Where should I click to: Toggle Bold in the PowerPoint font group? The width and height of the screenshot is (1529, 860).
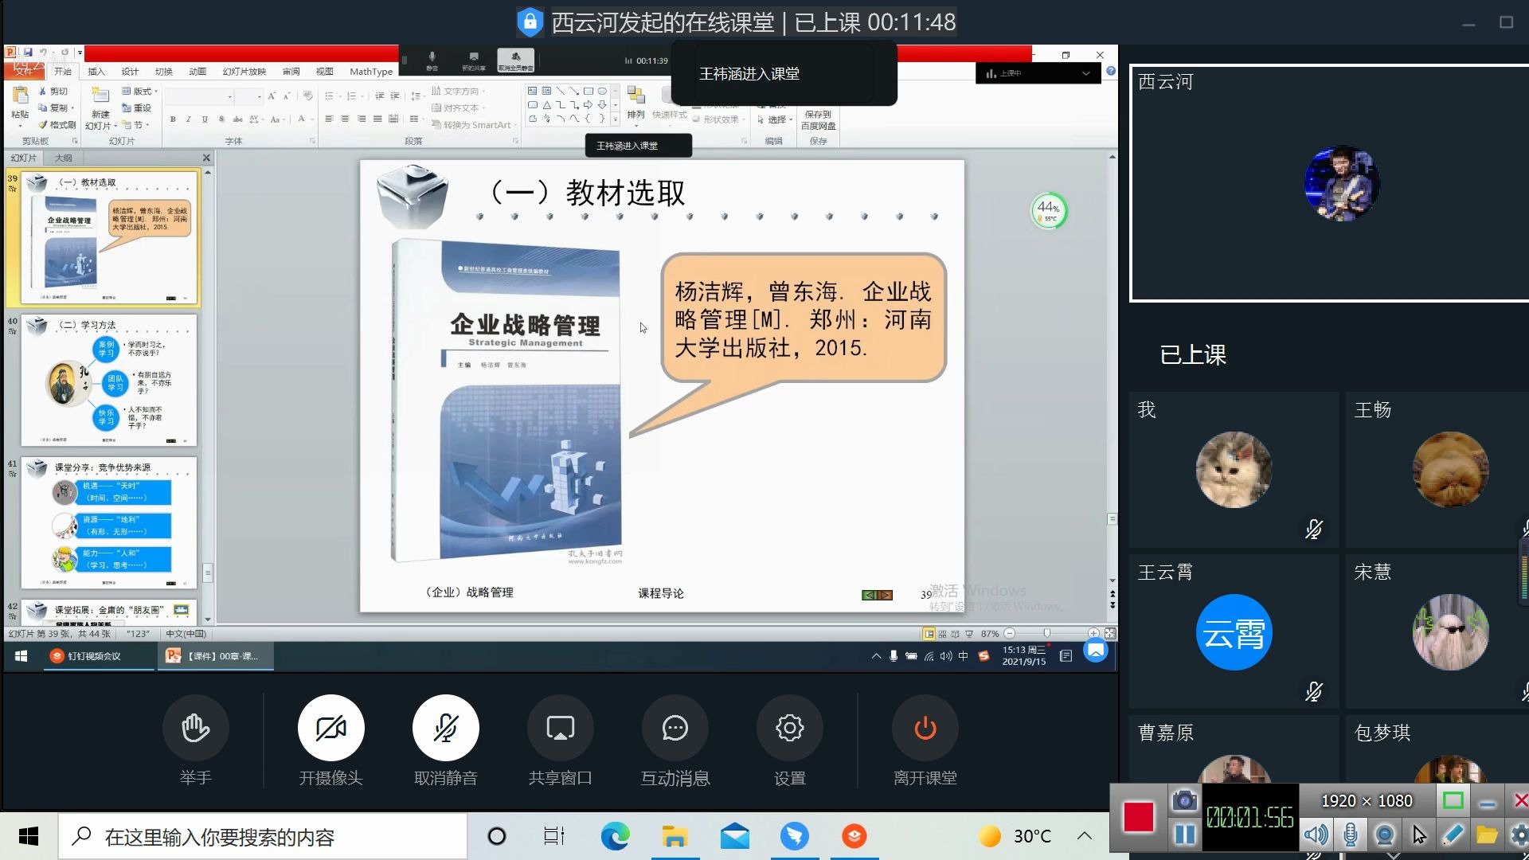pyautogui.click(x=173, y=119)
